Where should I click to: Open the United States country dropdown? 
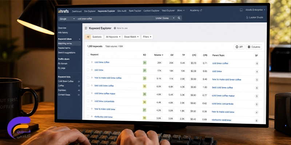[x=165, y=18]
